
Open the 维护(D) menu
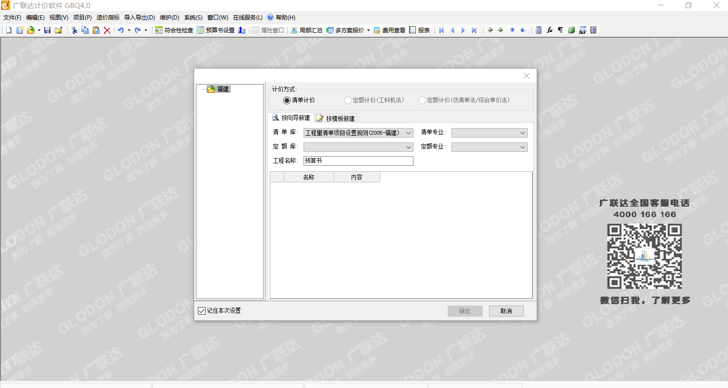tap(169, 17)
